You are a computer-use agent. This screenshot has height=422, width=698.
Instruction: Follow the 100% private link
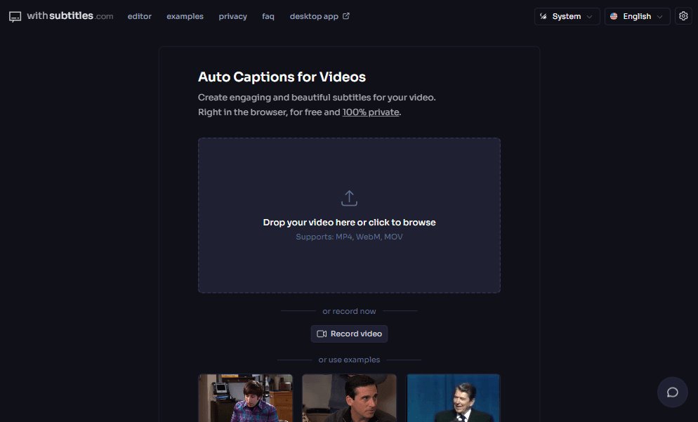click(x=371, y=112)
